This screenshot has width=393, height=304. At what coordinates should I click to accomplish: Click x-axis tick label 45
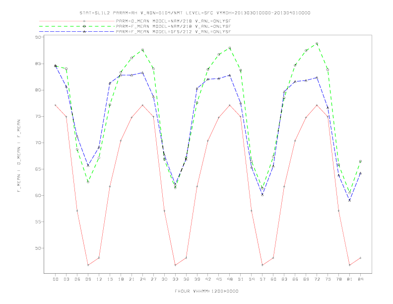[219, 279]
